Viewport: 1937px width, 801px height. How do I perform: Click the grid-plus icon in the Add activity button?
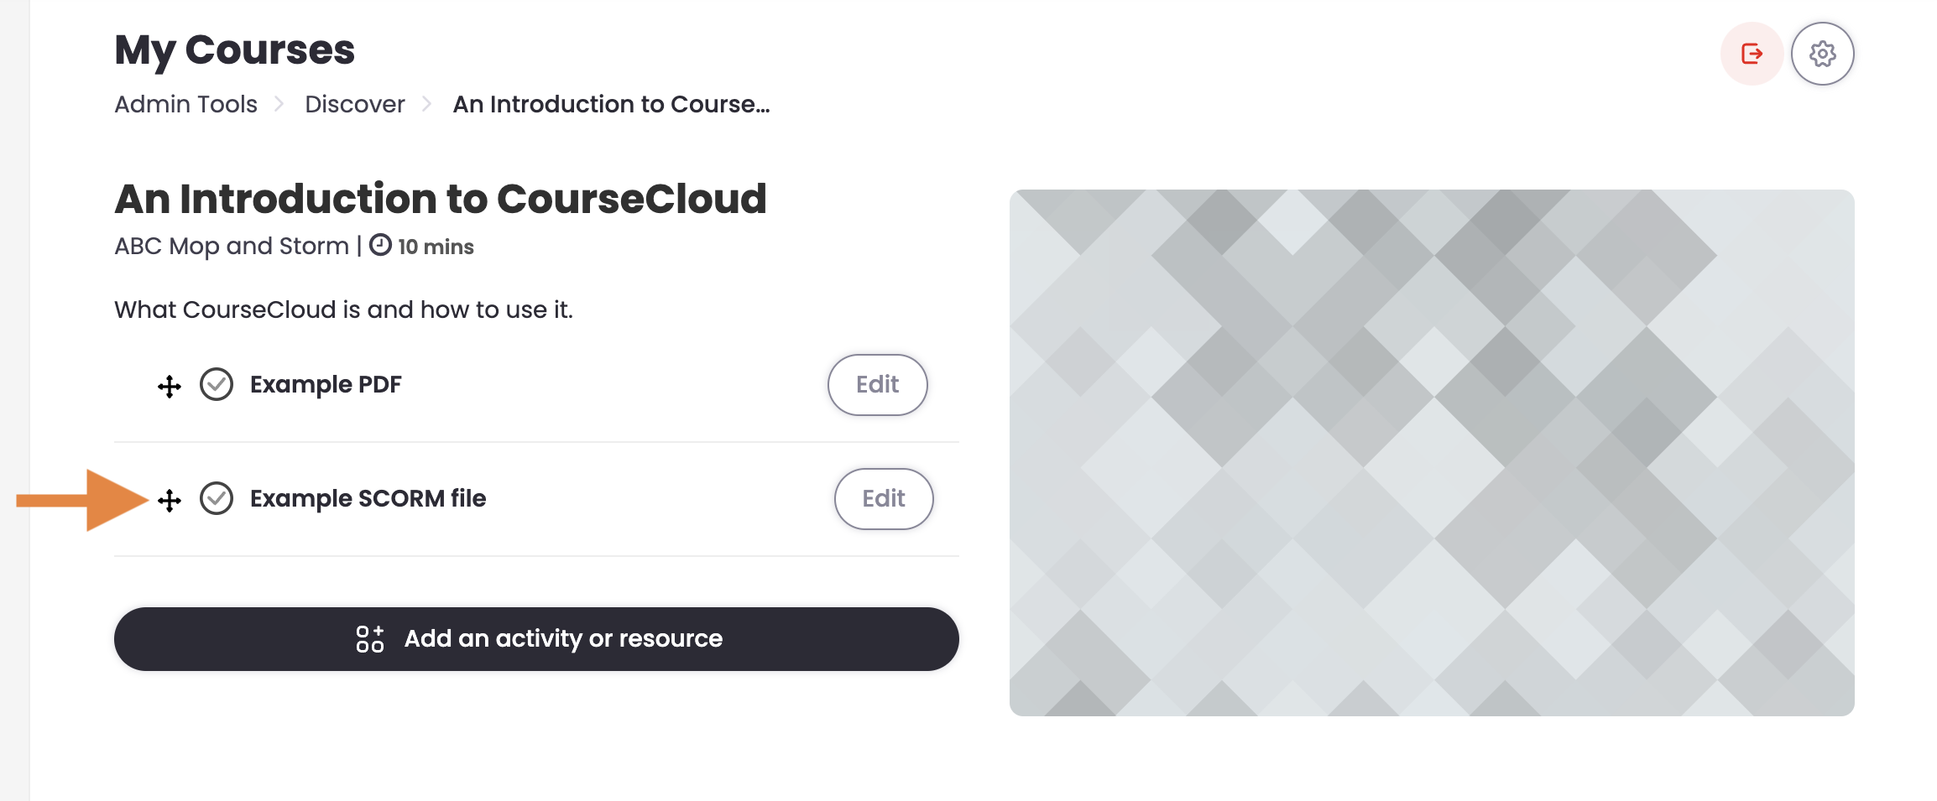coord(369,639)
